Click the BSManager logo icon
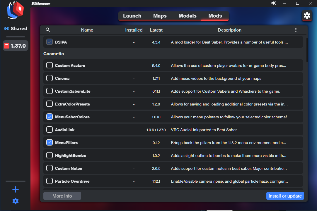Image resolution: width=317 pixels, height=211 pixels. tap(15, 10)
